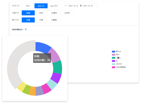
Task: Click the 其他 访问次数 36 tooltip
Action: click(x=42, y=58)
